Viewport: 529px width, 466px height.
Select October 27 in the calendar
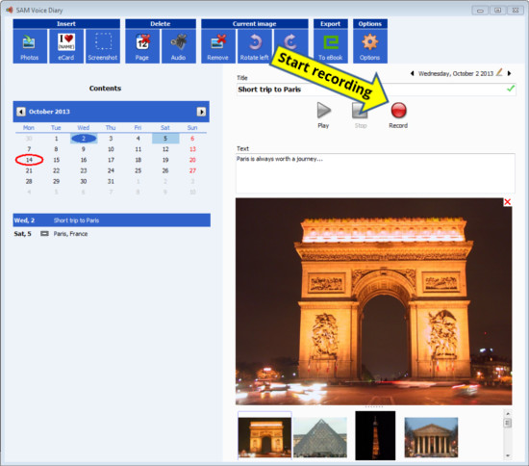click(192, 170)
